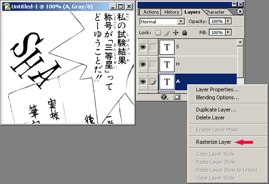Viewport: 269px width, 184px height.
Task: Switch to the History tab
Action: [172, 12]
